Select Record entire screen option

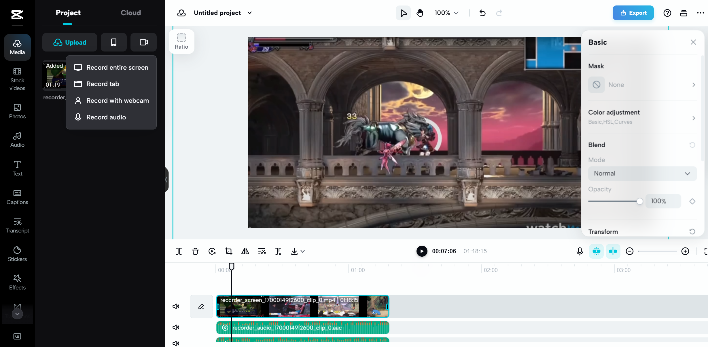[x=117, y=67]
